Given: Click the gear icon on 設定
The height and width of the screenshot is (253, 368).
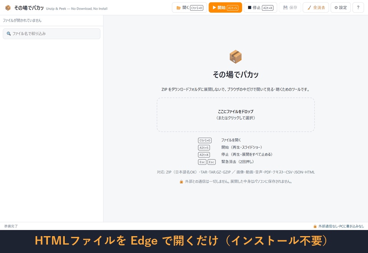Looking at the screenshot, I should tap(336, 8).
